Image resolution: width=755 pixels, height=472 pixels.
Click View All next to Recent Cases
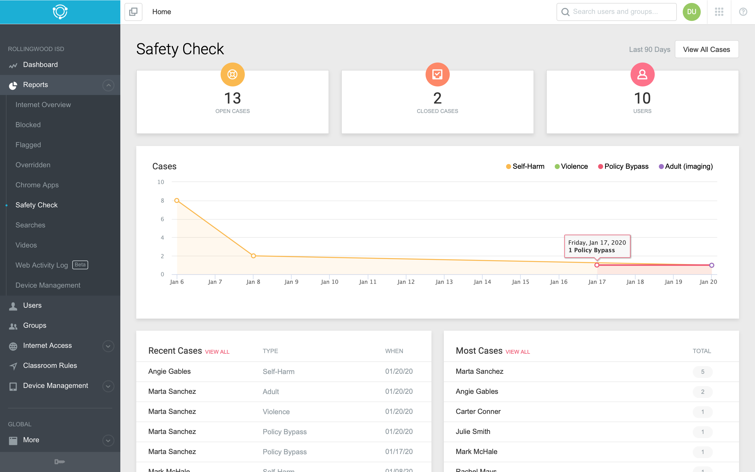[x=217, y=352]
